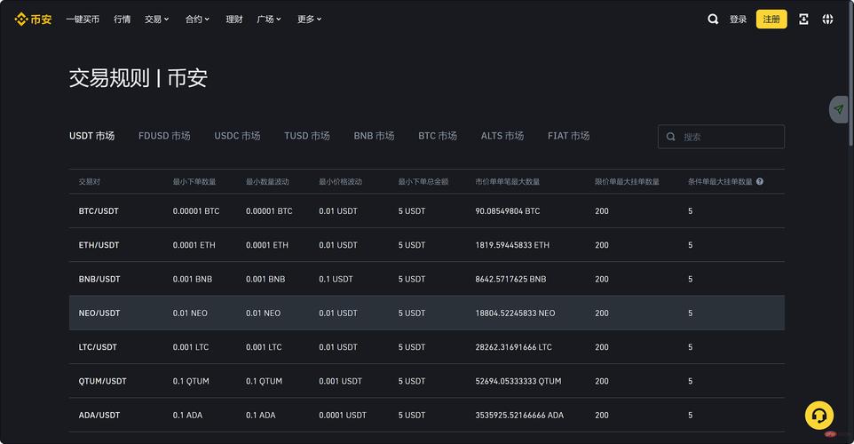The image size is (854, 444).
Task: Click the 52694.05333333 QTUM value
Action: pyautogui.click(x=518, y=381)
